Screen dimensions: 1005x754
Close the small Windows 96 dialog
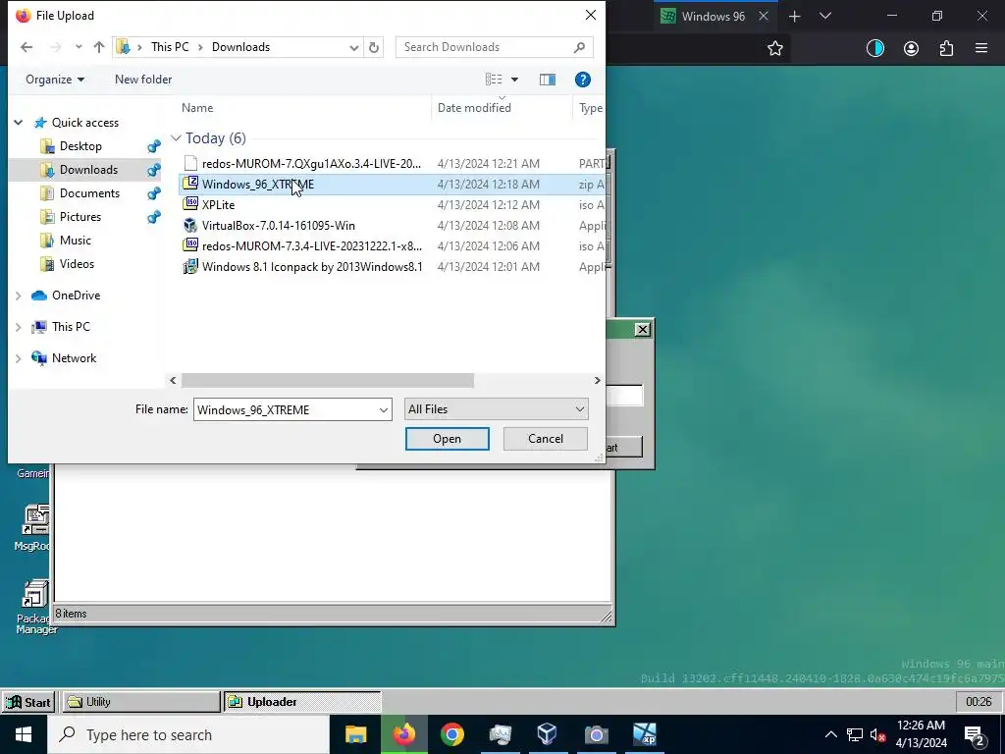[642, 330]
